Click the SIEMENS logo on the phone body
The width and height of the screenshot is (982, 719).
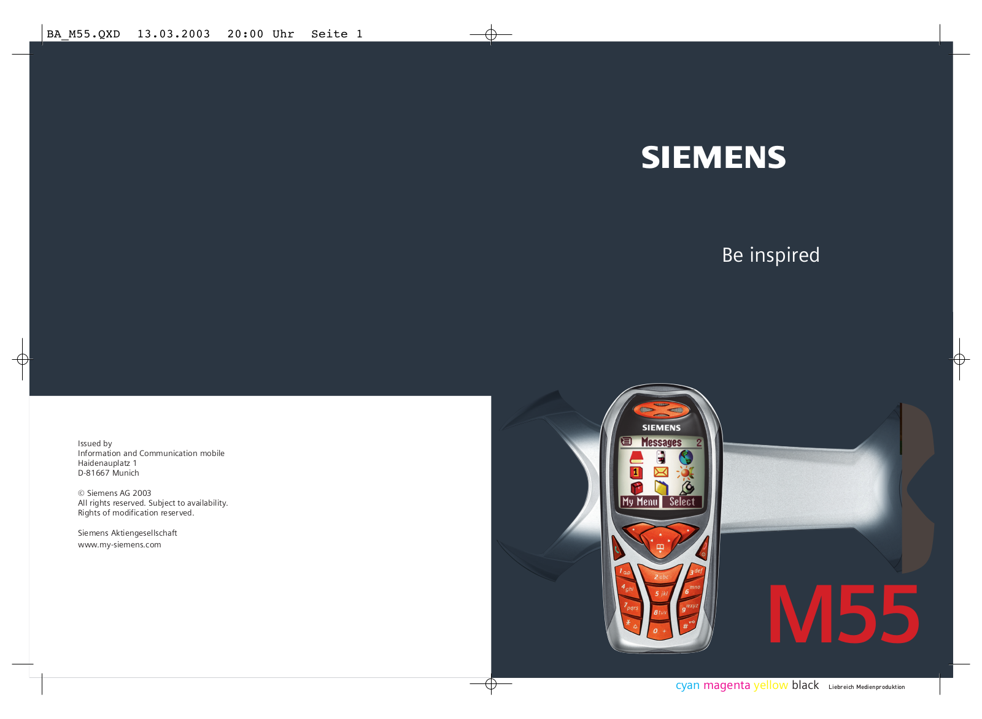[x=662, y=427]
